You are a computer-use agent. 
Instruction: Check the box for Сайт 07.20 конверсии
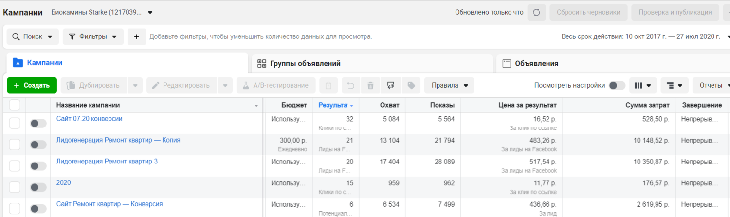pos(15,123)
